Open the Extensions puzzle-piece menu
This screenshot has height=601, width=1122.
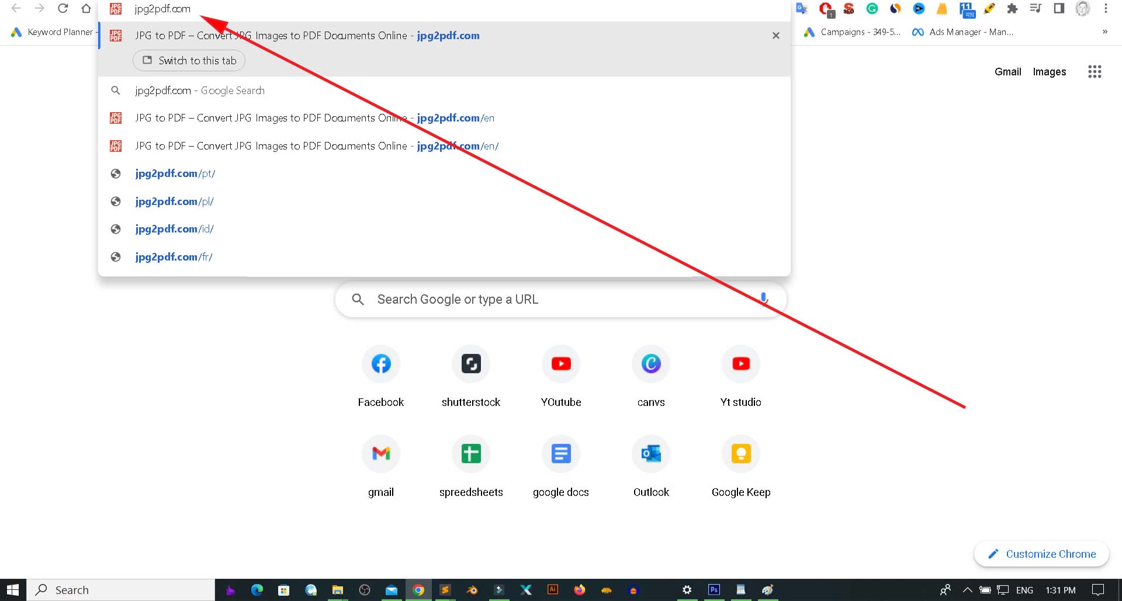[1012, 8]
